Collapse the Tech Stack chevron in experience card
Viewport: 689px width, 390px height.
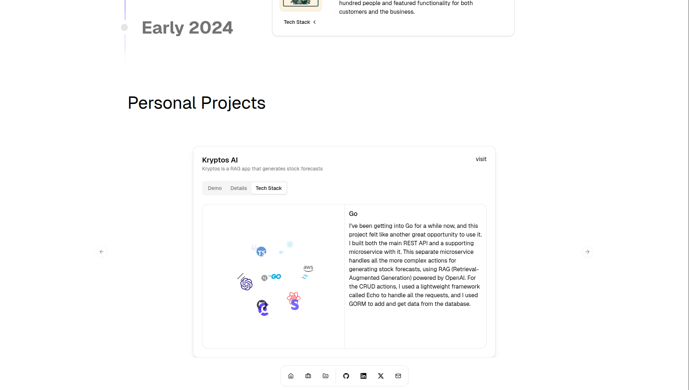tap(314, 22)
